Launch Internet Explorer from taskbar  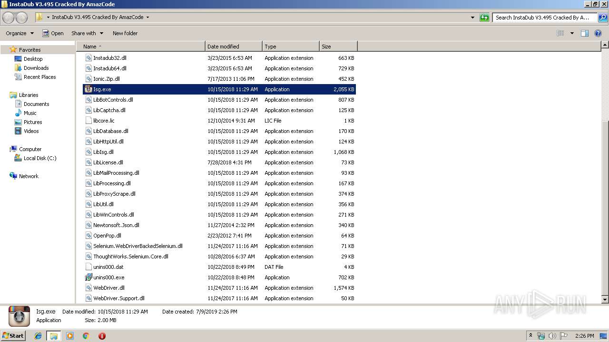pos(39,336)
